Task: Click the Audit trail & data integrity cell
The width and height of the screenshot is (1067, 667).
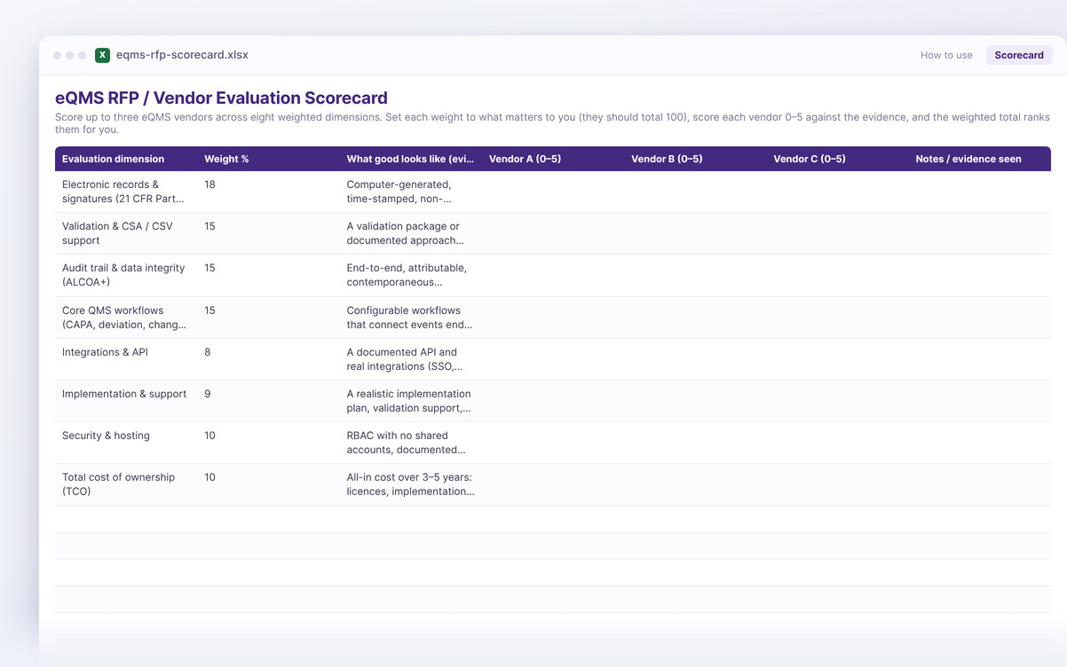Action: pyautogui.click(x=126, y=275)
